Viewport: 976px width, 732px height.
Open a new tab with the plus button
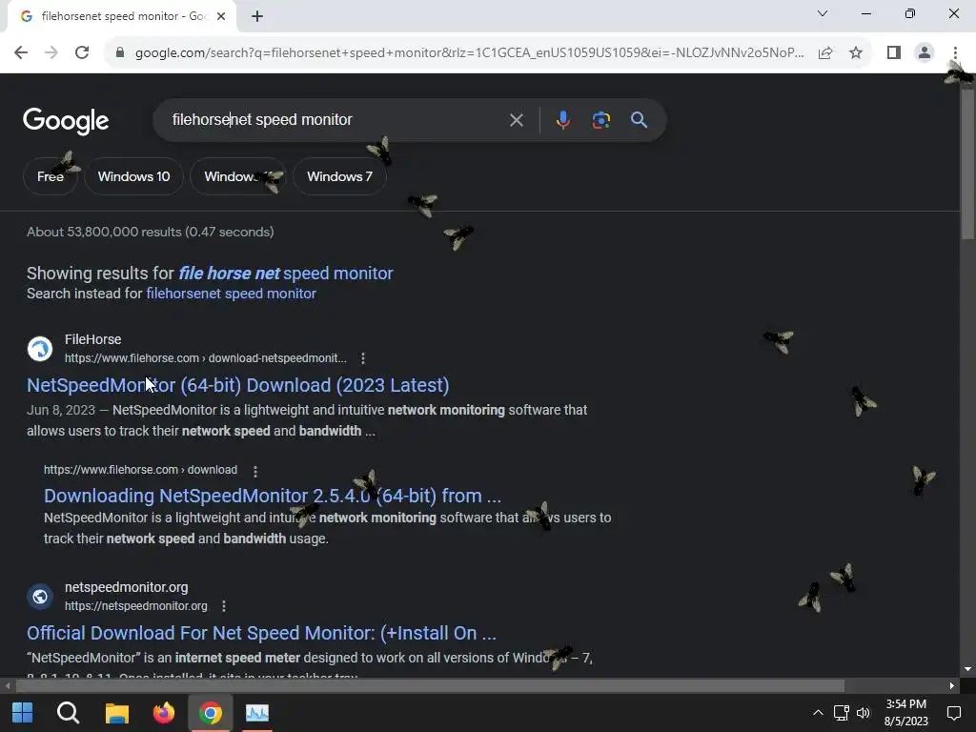point(257,16)
